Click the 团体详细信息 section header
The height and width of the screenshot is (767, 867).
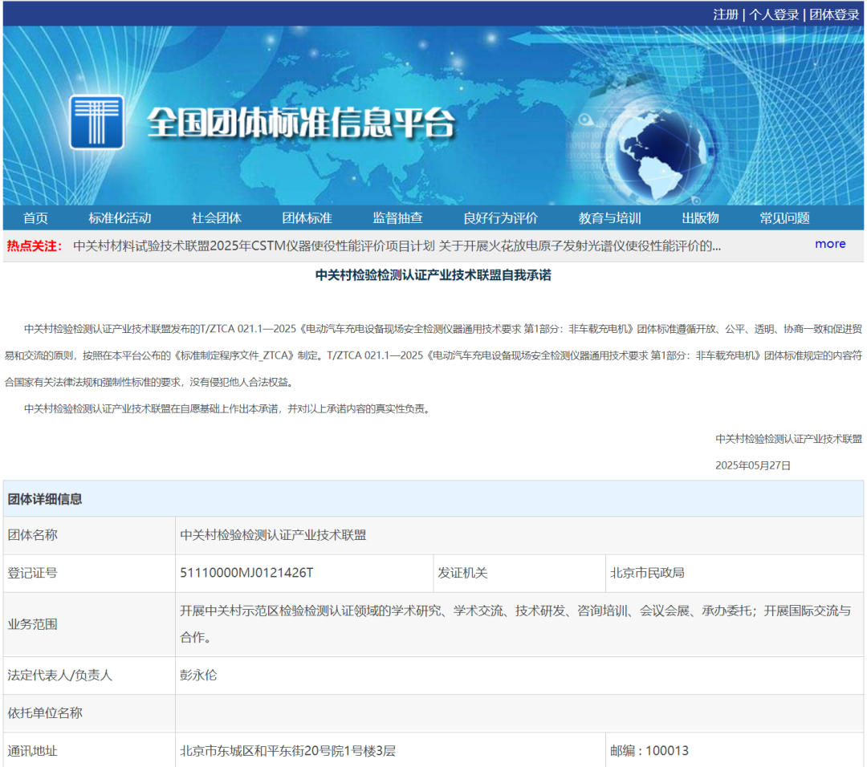(x=45, y=499)
